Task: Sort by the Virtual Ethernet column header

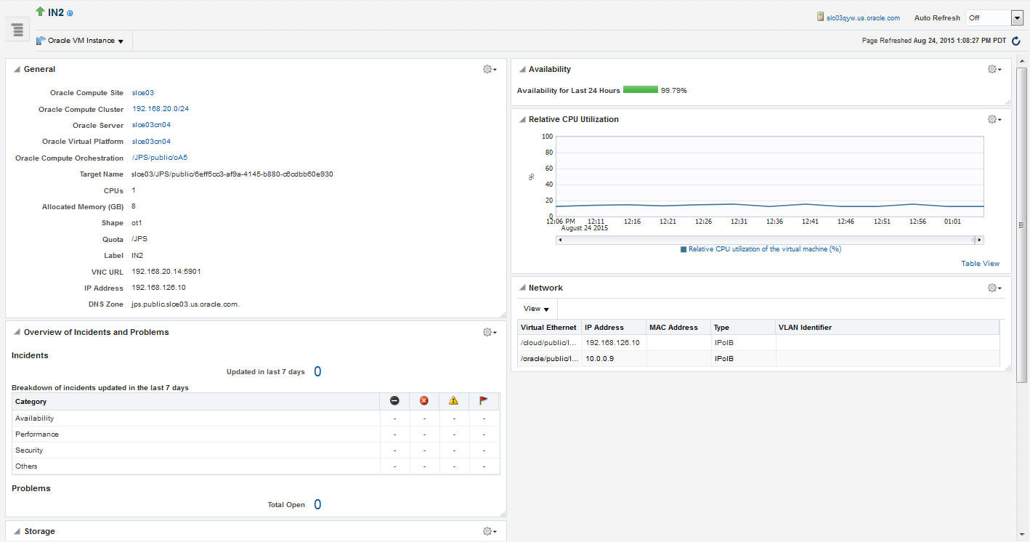Action: click(x=548, y=328)
